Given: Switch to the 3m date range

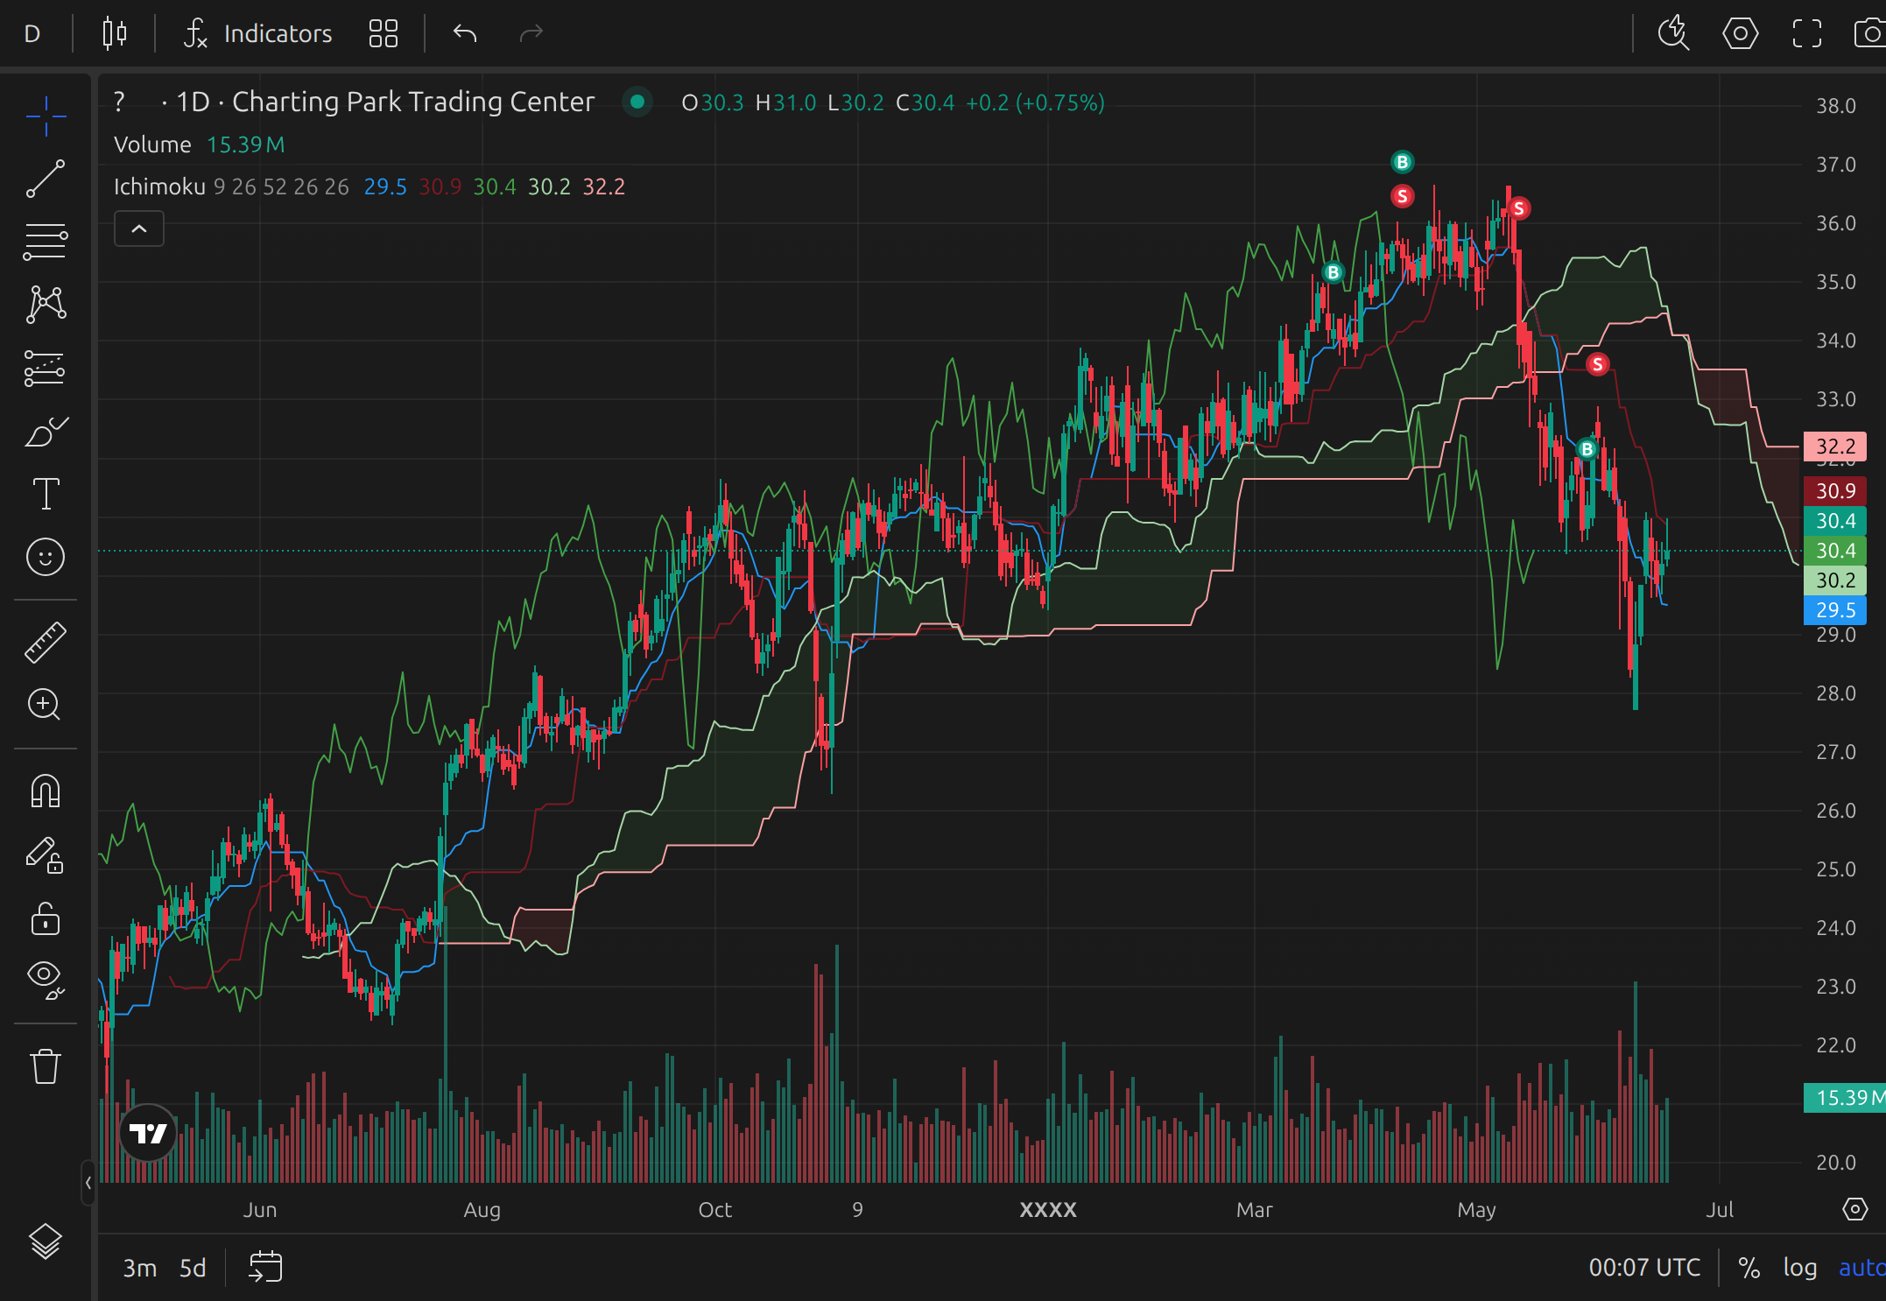Looking at the screenshot, I should 139,1268.
